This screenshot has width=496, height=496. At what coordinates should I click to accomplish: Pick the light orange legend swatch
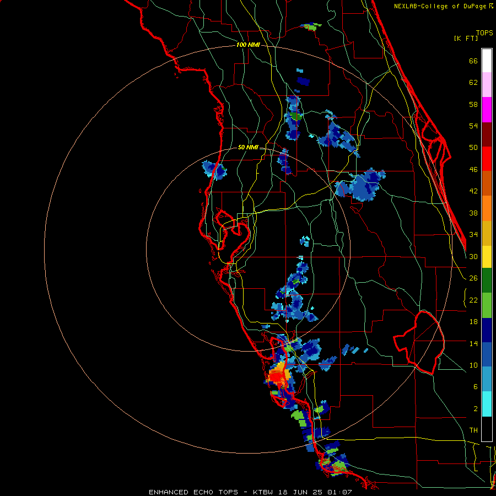487,208
